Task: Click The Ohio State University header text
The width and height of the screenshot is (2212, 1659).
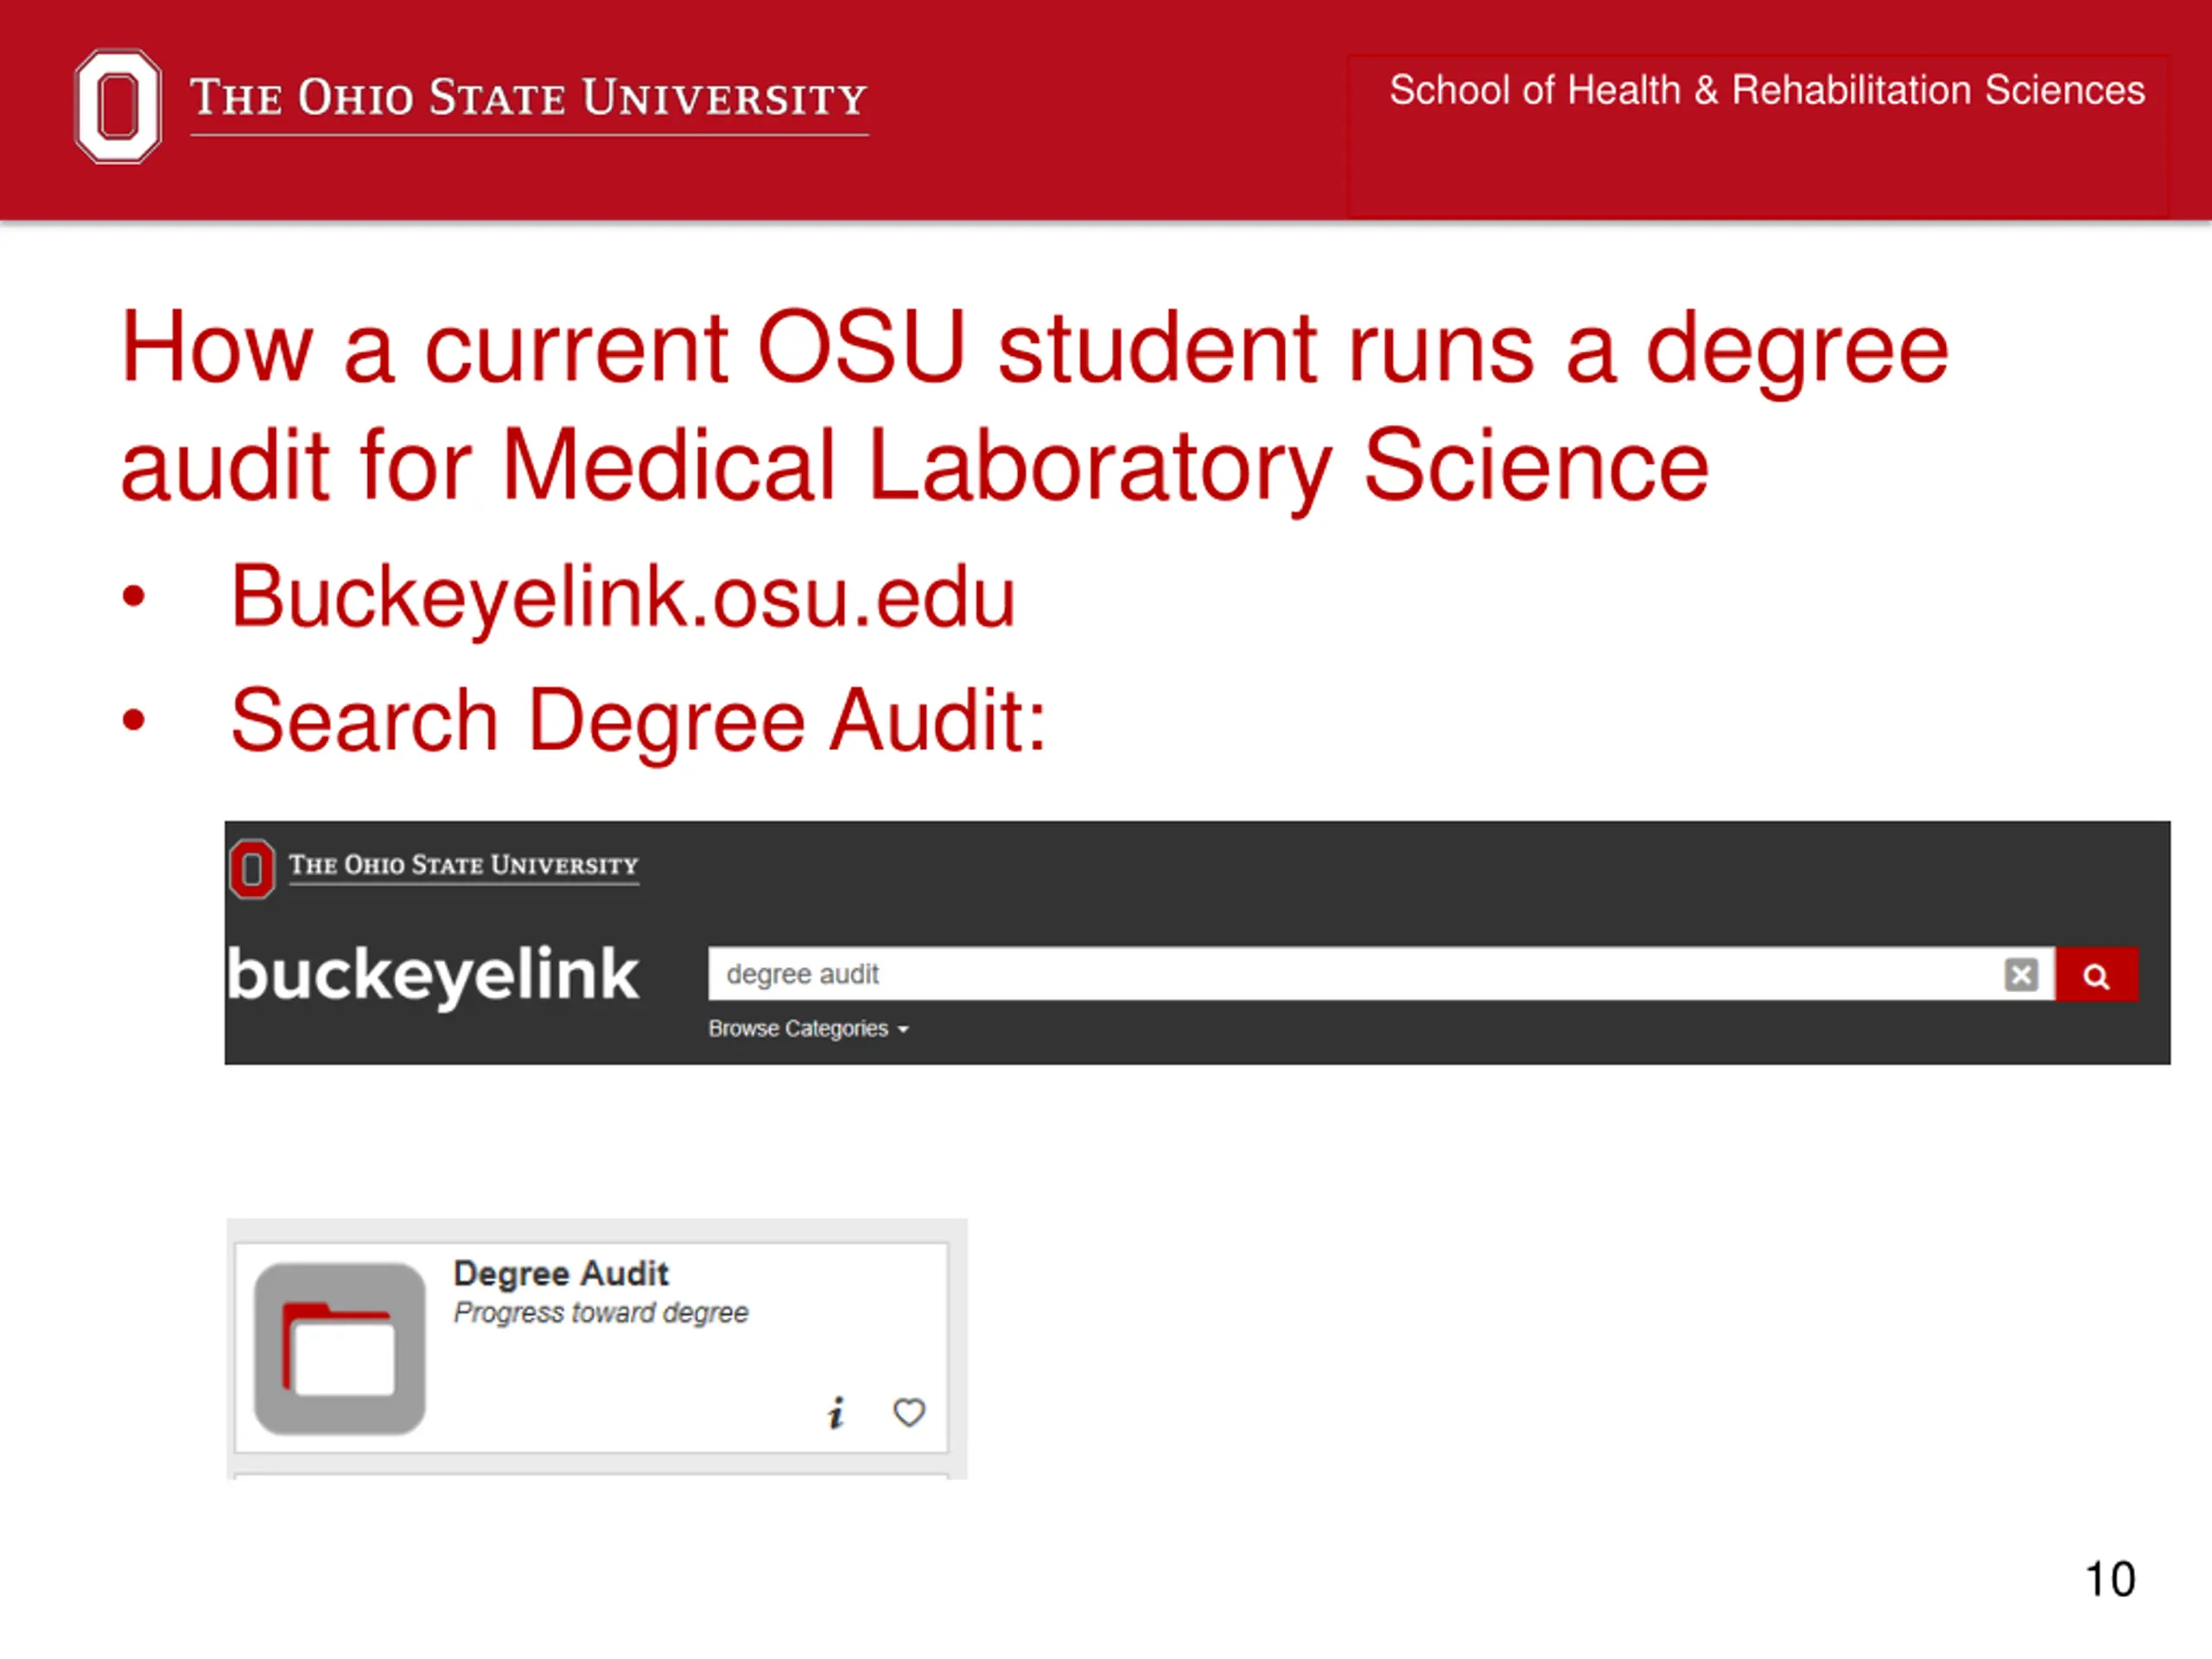Action: (x=529, y=98)
